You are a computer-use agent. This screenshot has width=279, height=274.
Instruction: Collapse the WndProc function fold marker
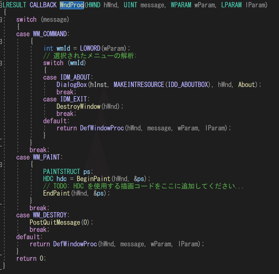pyautogui.click(x=1, y=5)
